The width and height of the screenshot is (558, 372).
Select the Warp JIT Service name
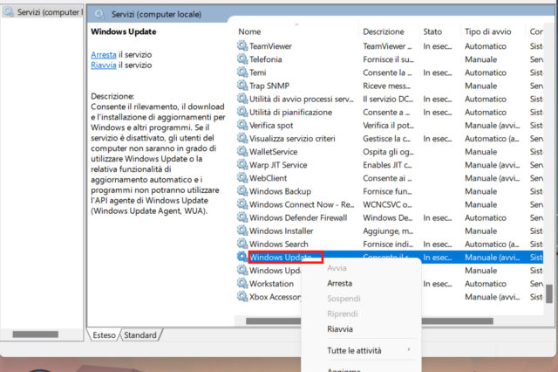[x=278, y=165]
